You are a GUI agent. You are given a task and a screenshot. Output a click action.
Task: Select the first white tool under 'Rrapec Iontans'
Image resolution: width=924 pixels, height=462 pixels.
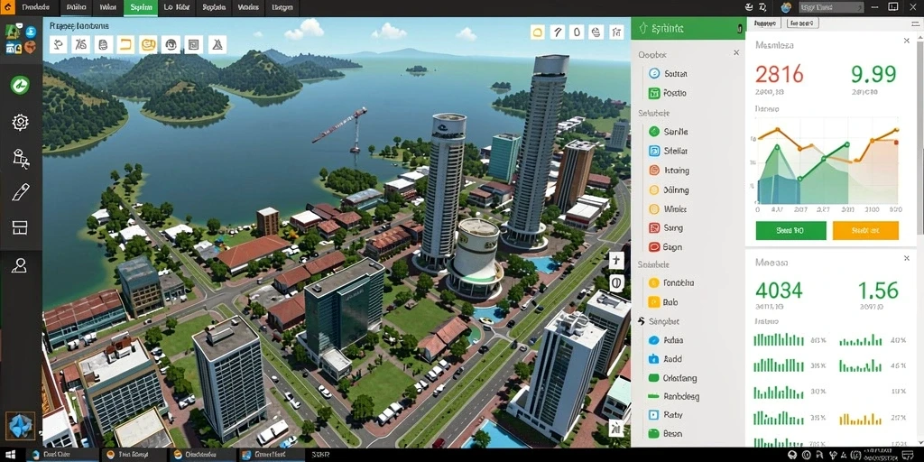pos(59,44)
